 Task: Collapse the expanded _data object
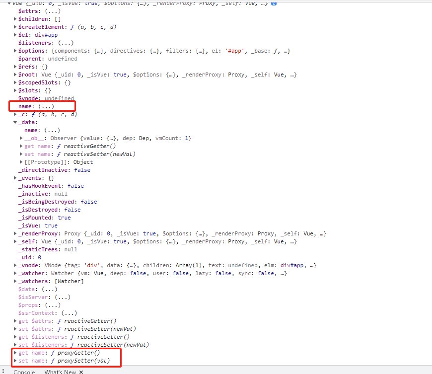click(15, 122)
